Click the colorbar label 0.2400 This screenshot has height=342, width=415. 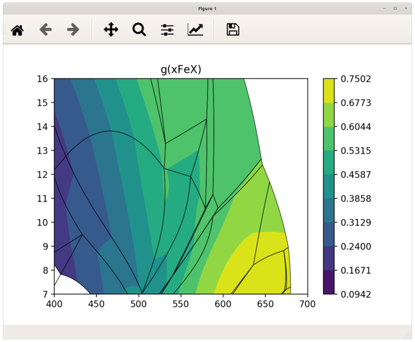point(356,247)
